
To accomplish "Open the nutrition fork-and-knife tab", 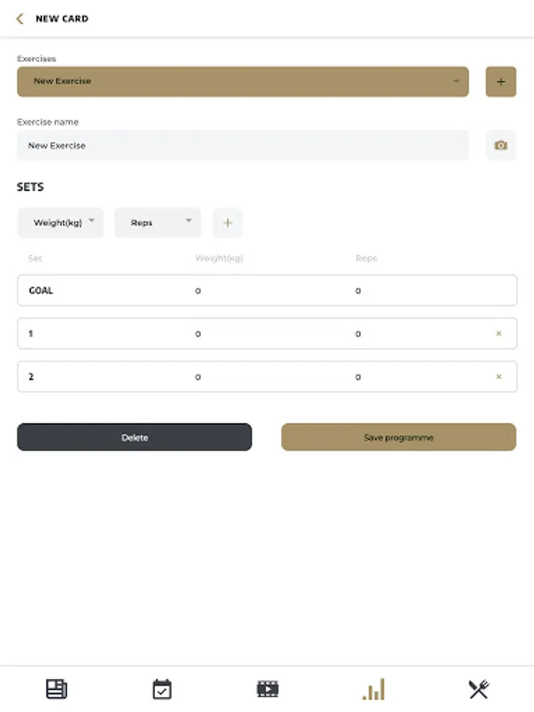I will coord(479,689).
